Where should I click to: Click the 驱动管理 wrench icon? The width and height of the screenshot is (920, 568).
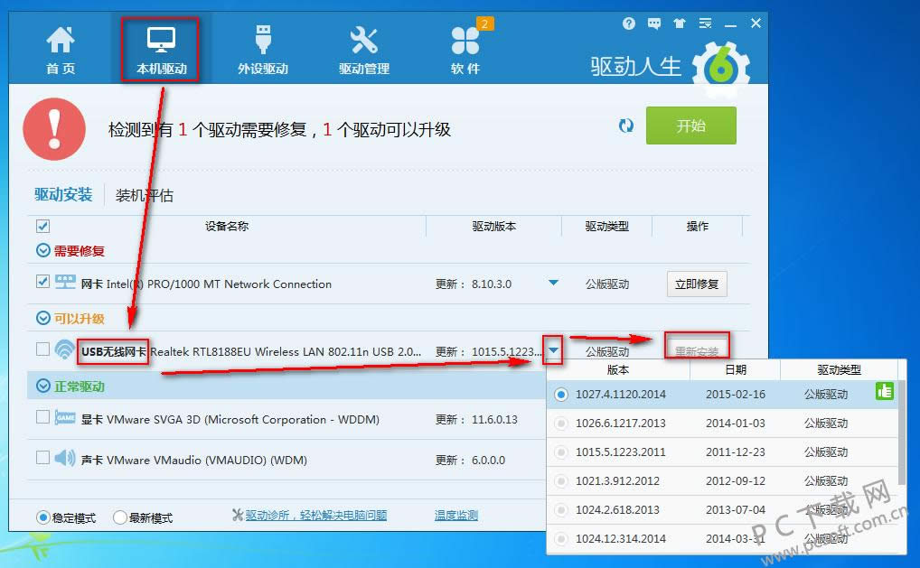pyautogui.click(x=364, y=40)
